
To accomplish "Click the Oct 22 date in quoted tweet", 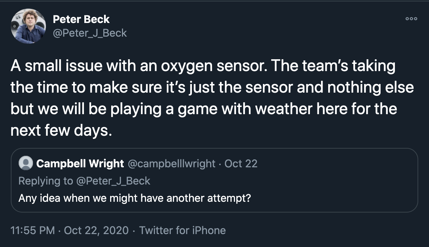I will [241, 163].
